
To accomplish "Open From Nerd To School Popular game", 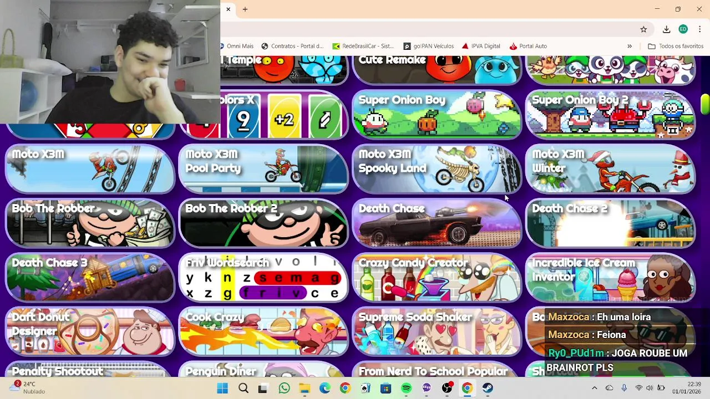I will point(437,370).
